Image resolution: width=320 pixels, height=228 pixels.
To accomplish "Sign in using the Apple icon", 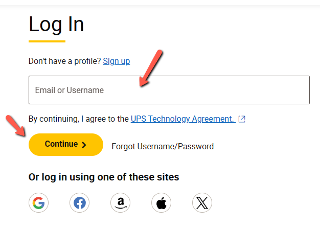I will point(161,202).
